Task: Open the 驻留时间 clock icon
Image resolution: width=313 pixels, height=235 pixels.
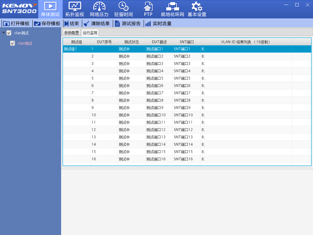Action: click(123, 6)
